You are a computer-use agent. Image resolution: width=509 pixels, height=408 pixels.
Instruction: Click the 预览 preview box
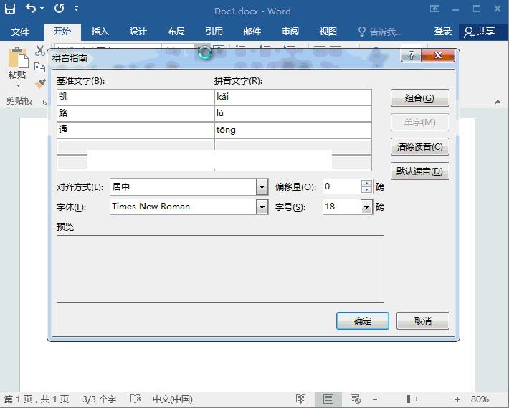[220, 269]
